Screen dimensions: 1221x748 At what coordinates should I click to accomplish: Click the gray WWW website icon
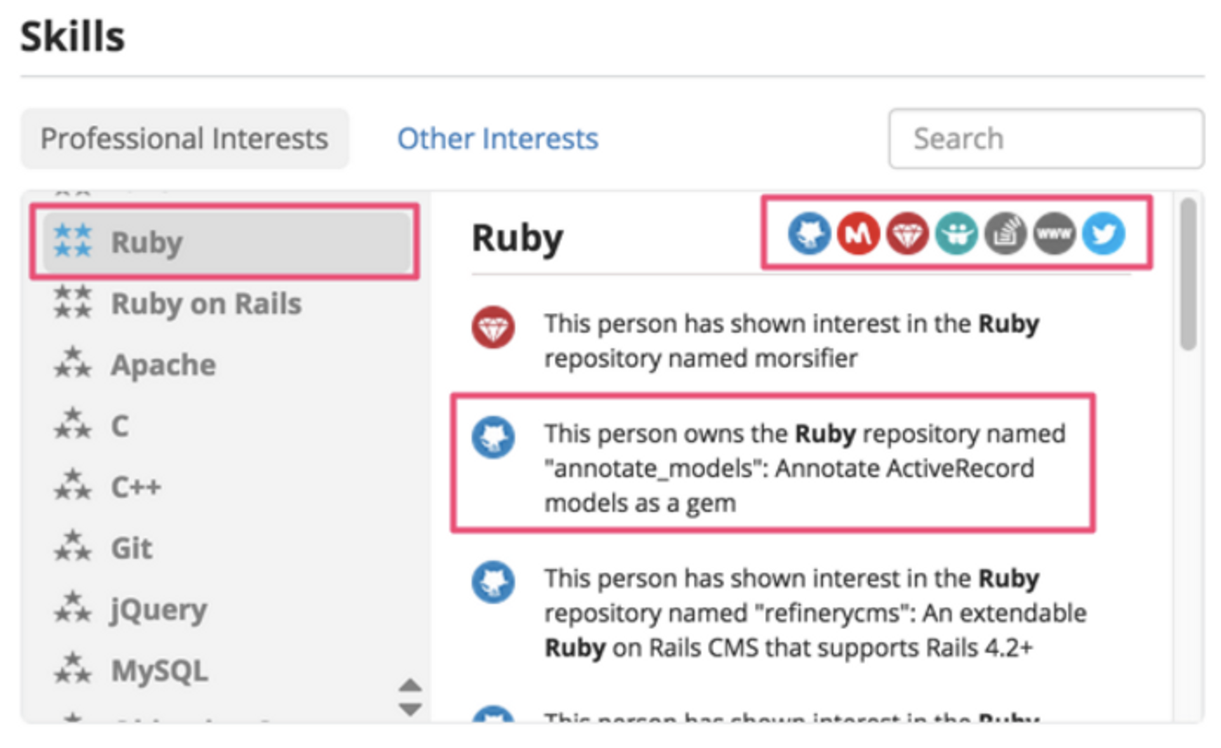pos(1054,233)
